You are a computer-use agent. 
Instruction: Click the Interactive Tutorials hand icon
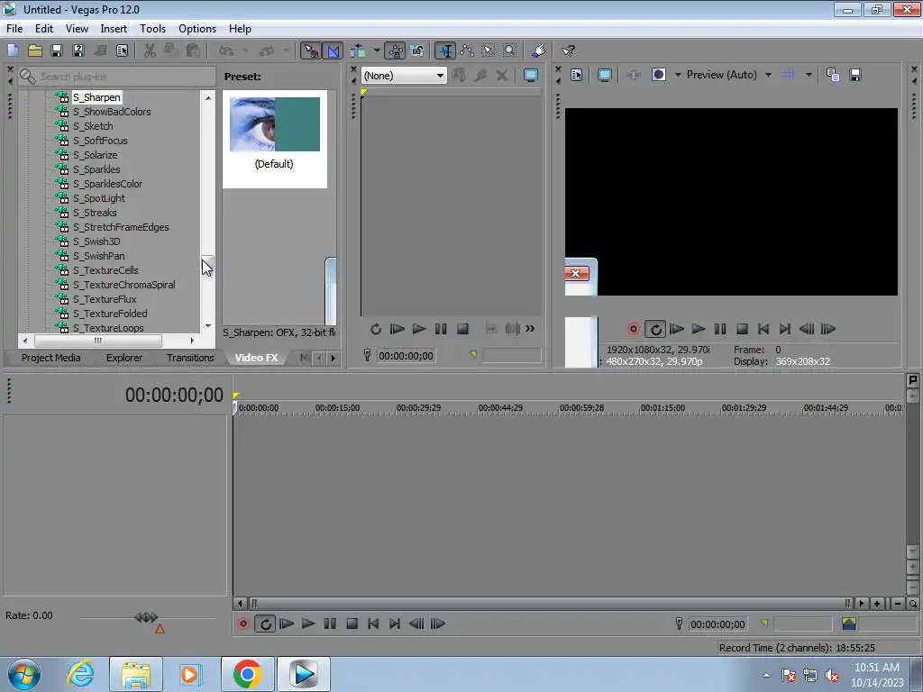pos(538,50)
